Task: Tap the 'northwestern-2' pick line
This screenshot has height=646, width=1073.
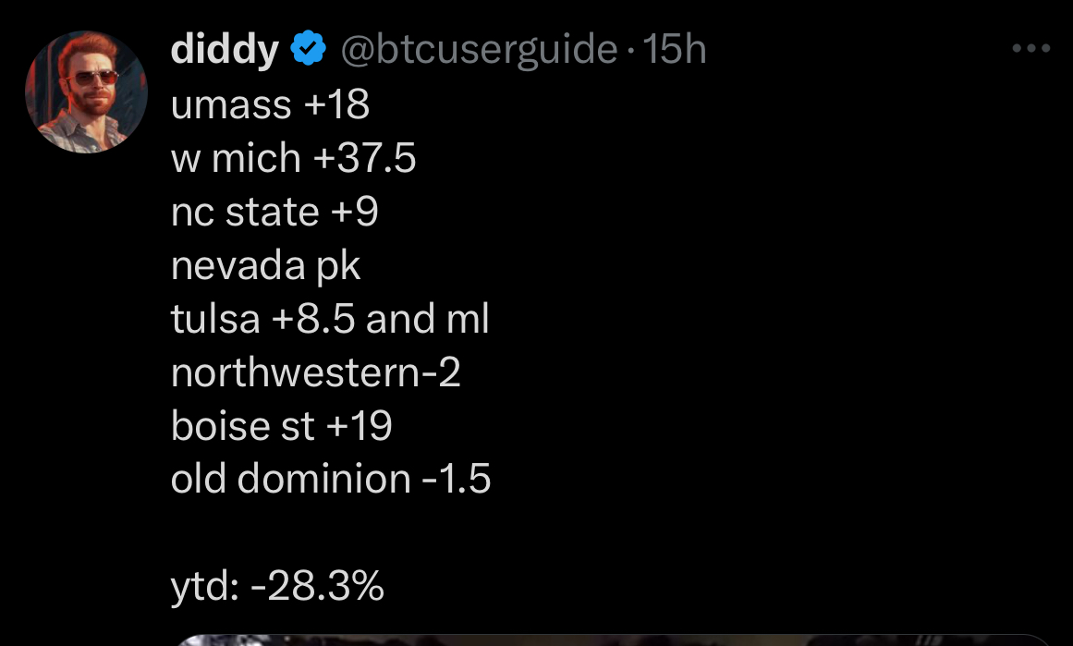Action: coord(315,373)
